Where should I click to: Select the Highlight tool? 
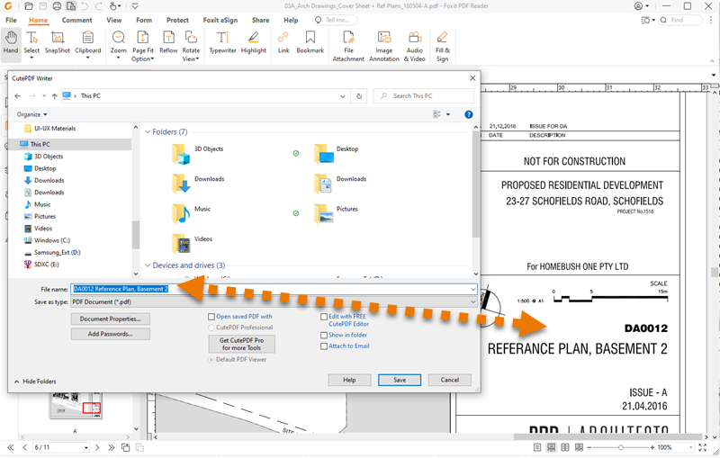point(254,42)
